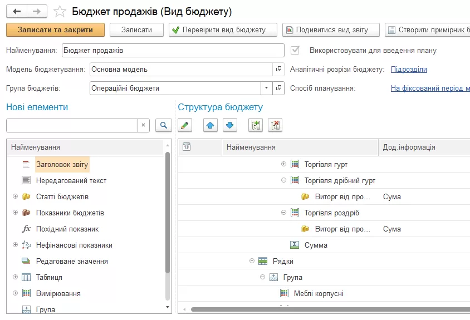The height and width of the screenshot is (320, 470).
Task: Move structure element down with blue arrow
Action: click(x=230, y=125)
